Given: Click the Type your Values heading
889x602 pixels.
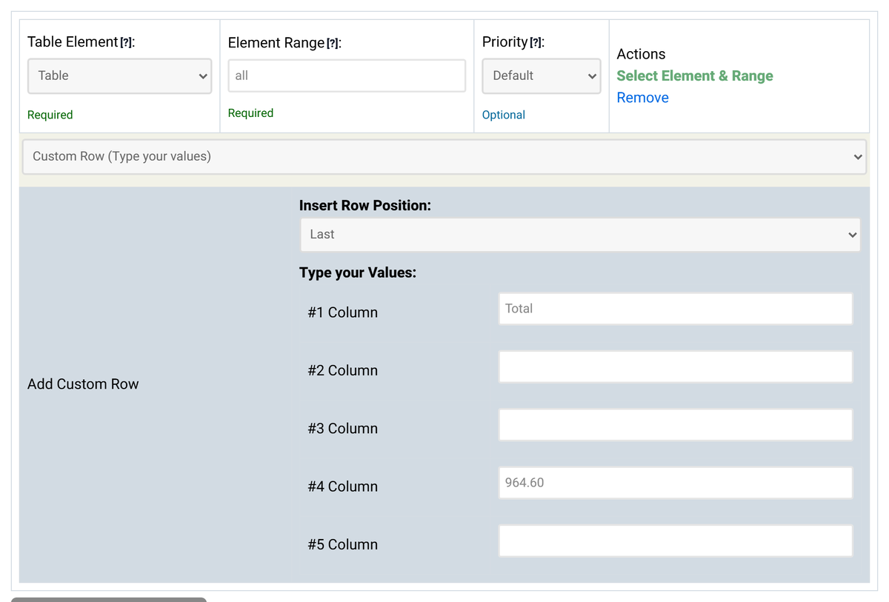Looking at the screenshot, I should [x=358, y=272].
